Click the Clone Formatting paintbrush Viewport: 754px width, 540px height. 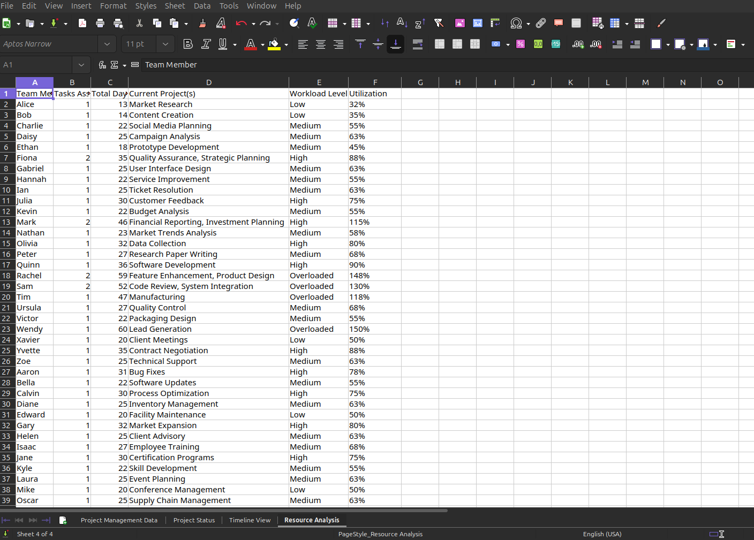coord(202,23)
